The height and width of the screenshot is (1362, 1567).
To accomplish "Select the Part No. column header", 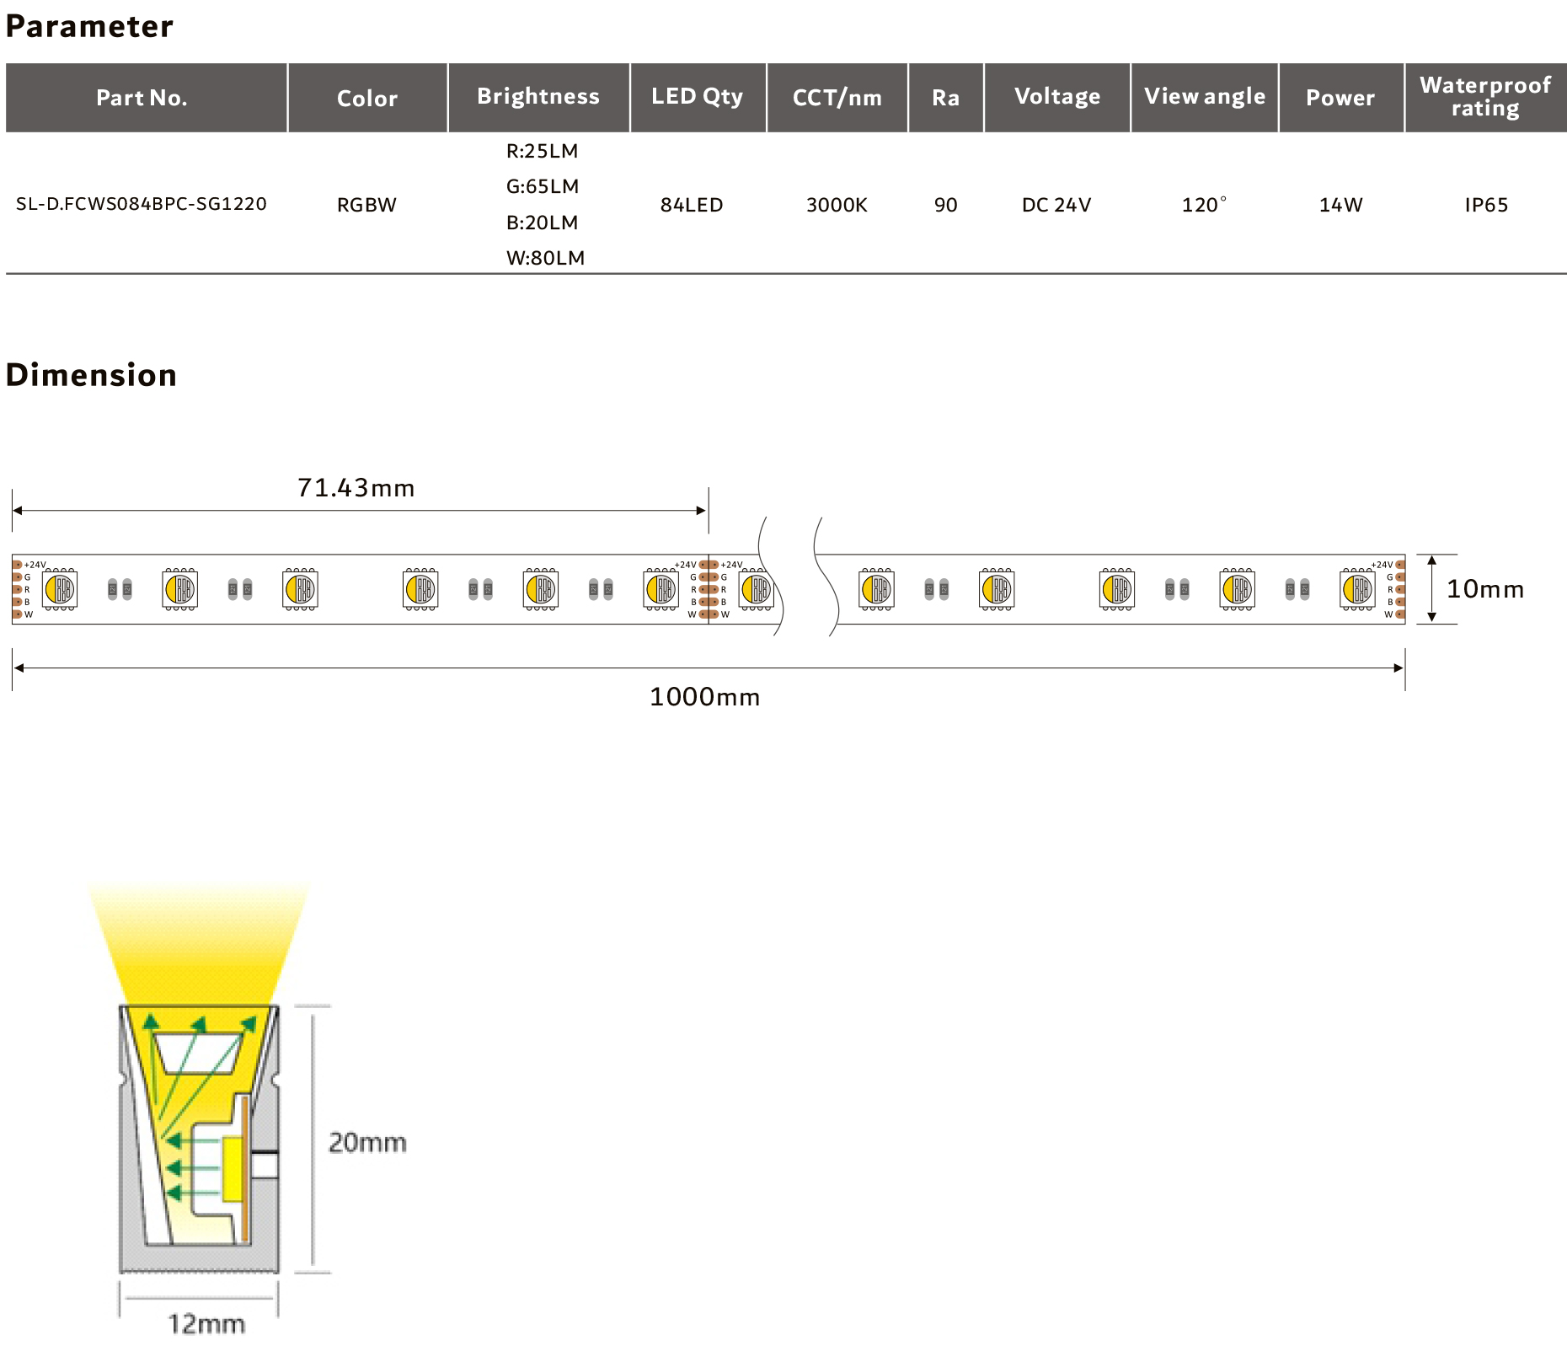I will [x=142, y=98].
